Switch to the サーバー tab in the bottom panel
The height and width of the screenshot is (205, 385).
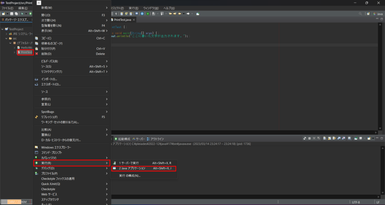[x=140, y=139]
